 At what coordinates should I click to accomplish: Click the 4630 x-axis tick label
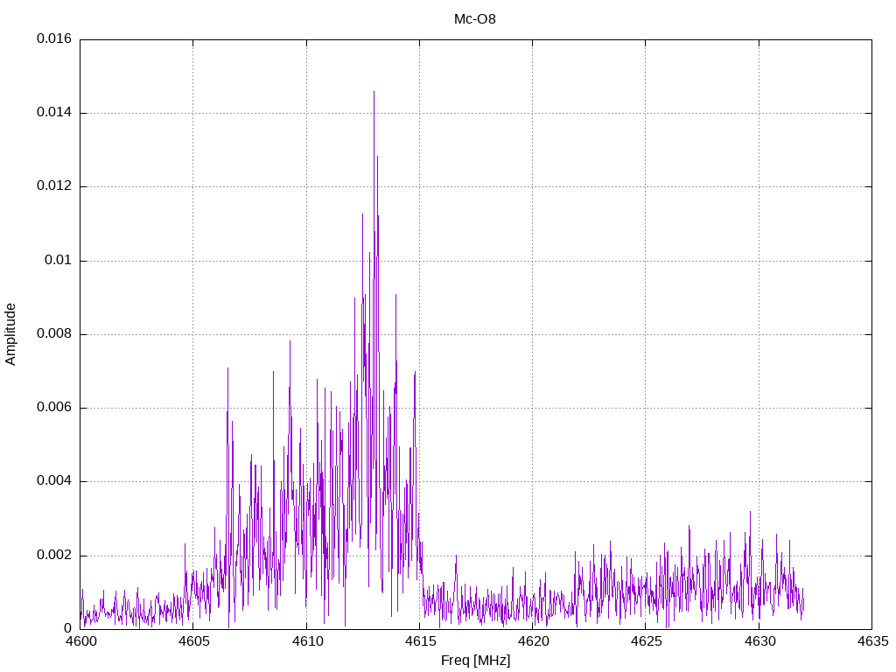(x=759, y=641)
